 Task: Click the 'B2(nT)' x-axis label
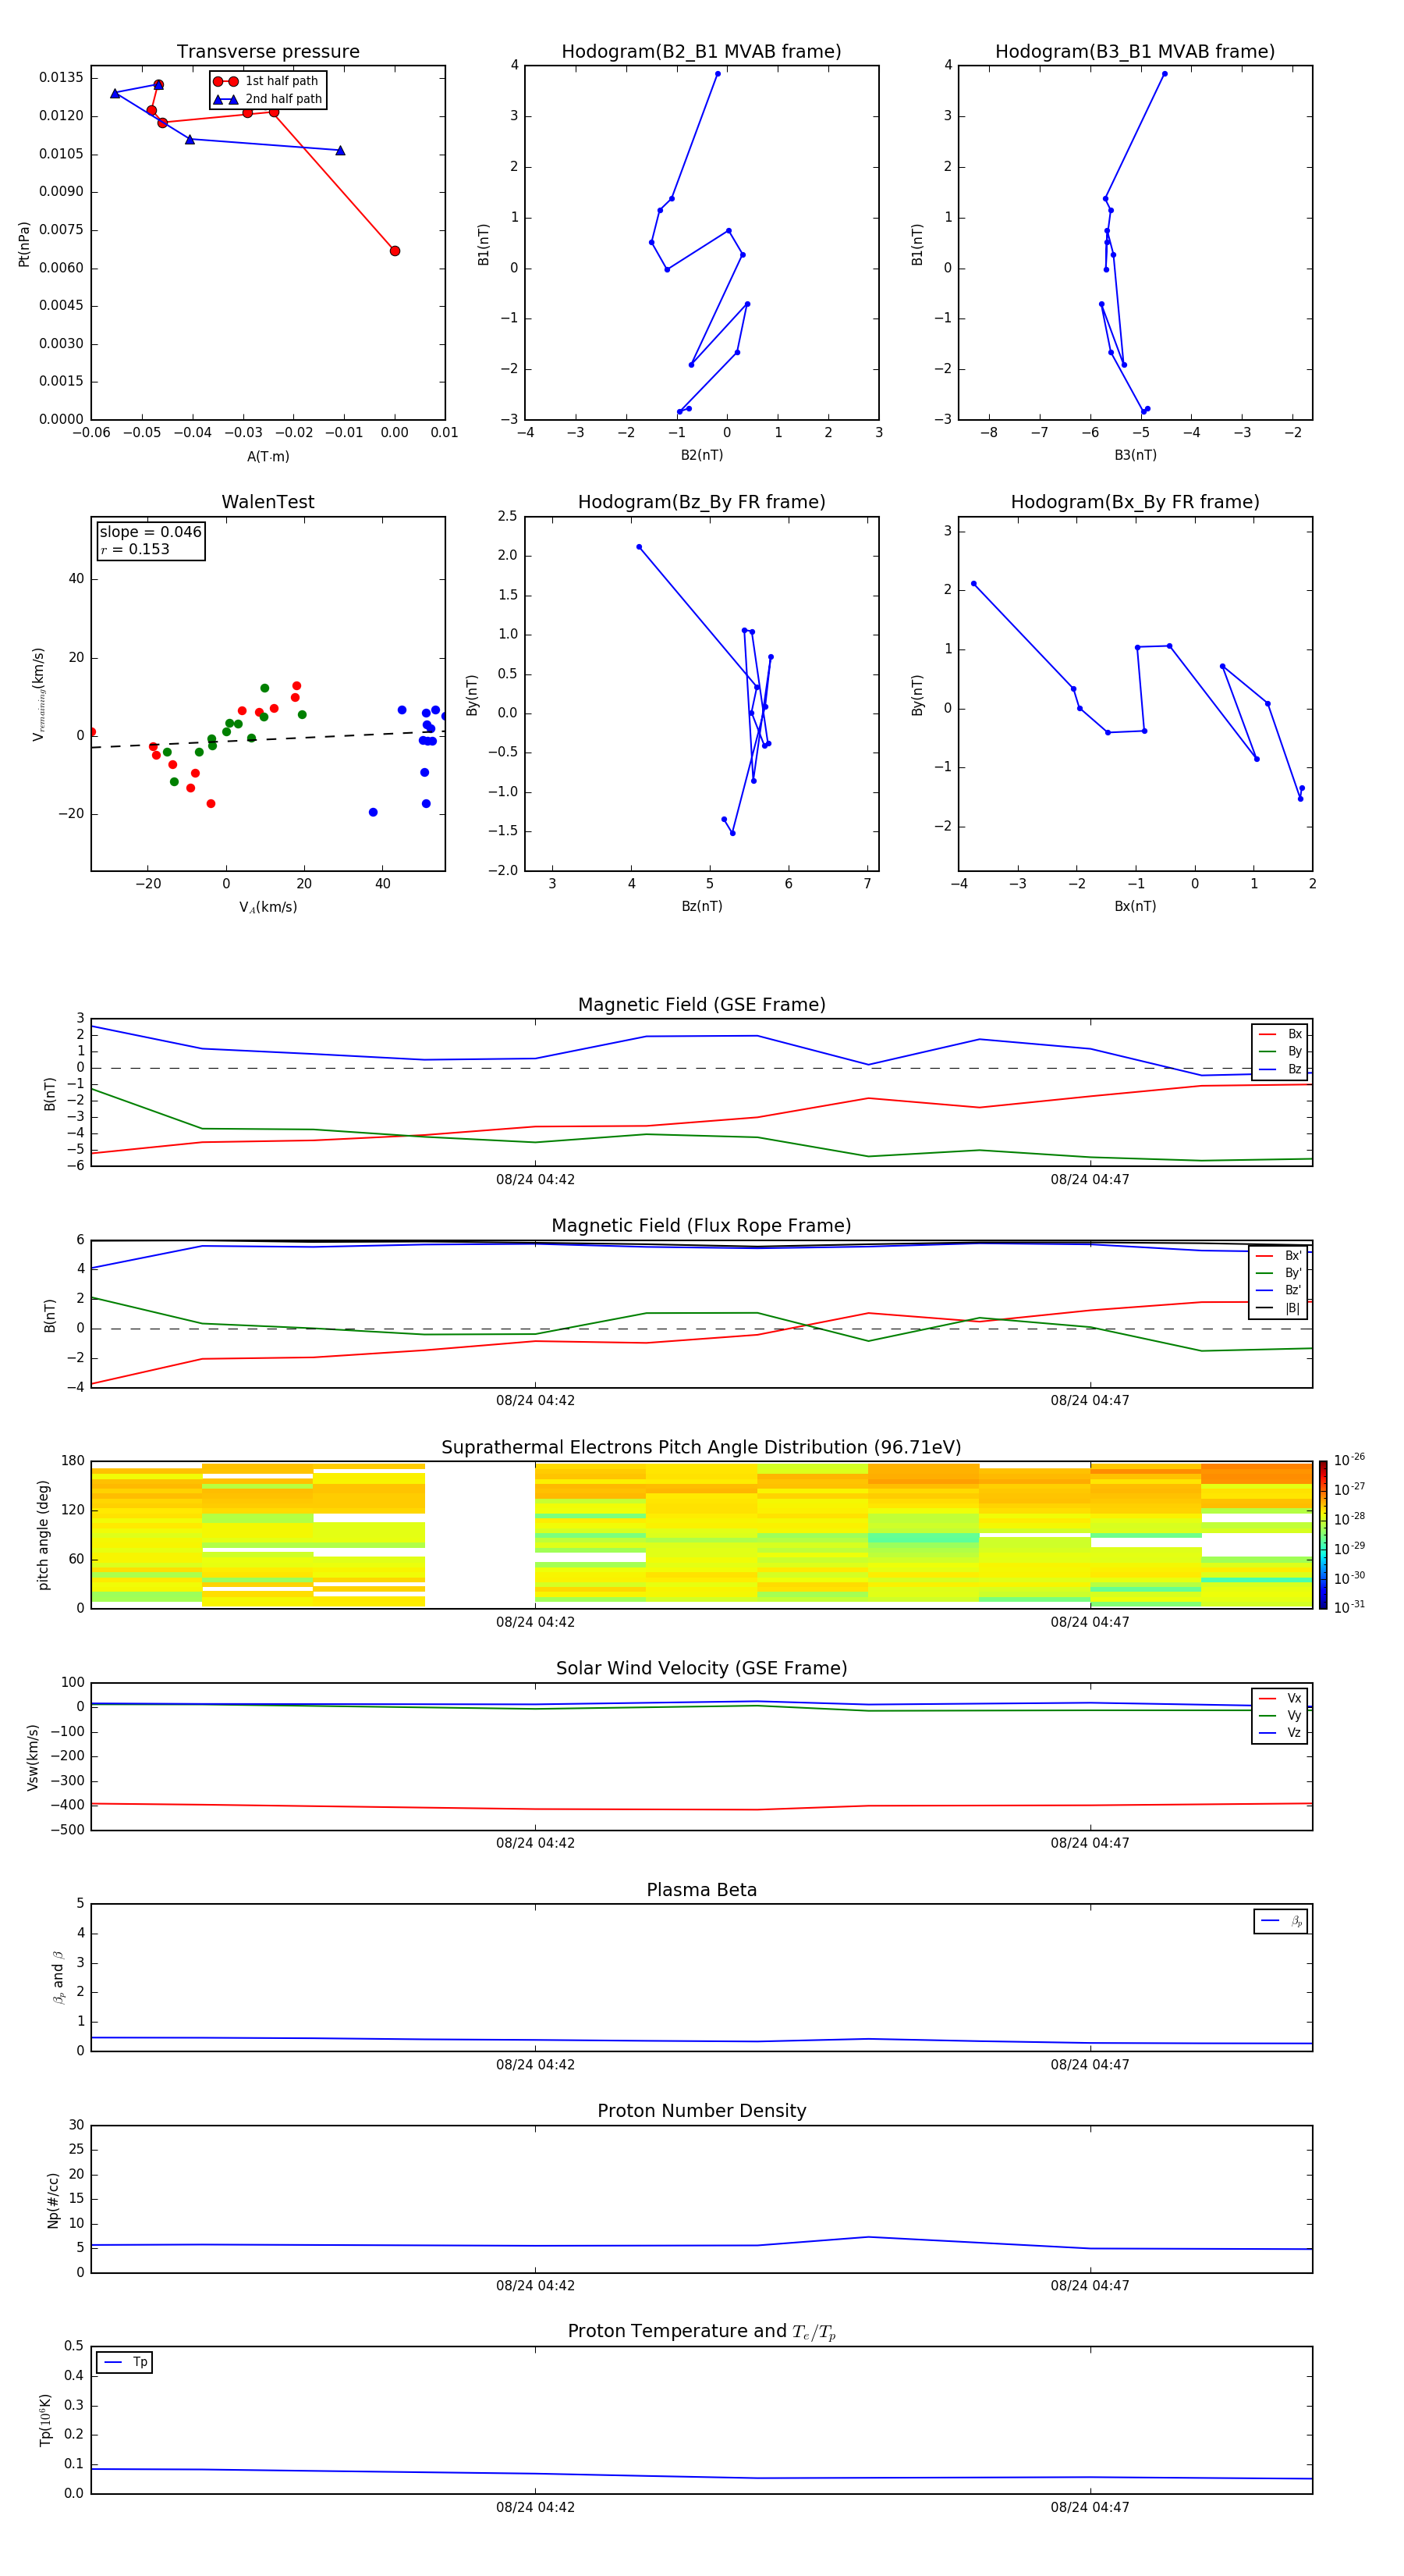[701, 455]
